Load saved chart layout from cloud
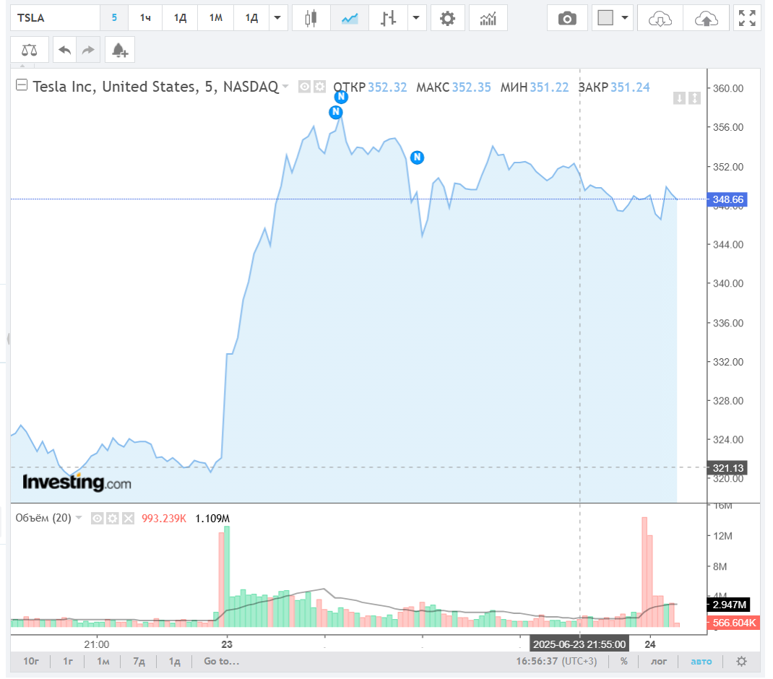The width and height of the screenshot is (773, 679). pos(660,18)
